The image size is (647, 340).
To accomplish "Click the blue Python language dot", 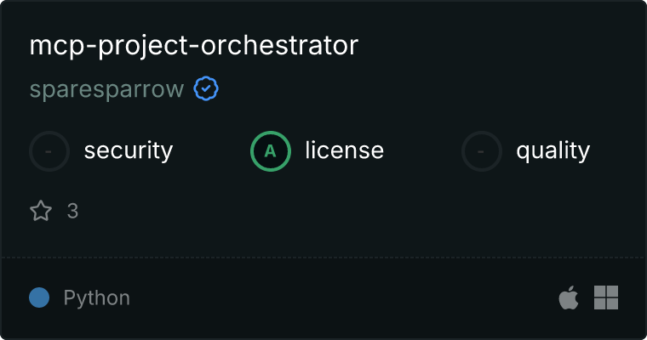I will (39, 297).
